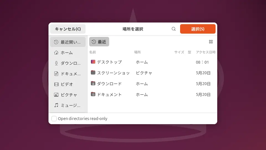Click the Open directories read-only label
Screen dimensions: 266x150
[x=83, y=119]
